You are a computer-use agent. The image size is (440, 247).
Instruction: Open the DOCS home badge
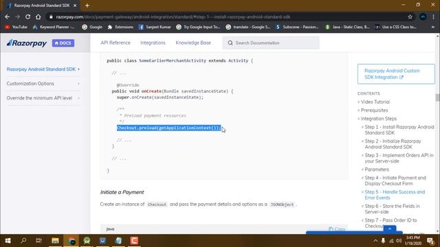tap(63, 43)
